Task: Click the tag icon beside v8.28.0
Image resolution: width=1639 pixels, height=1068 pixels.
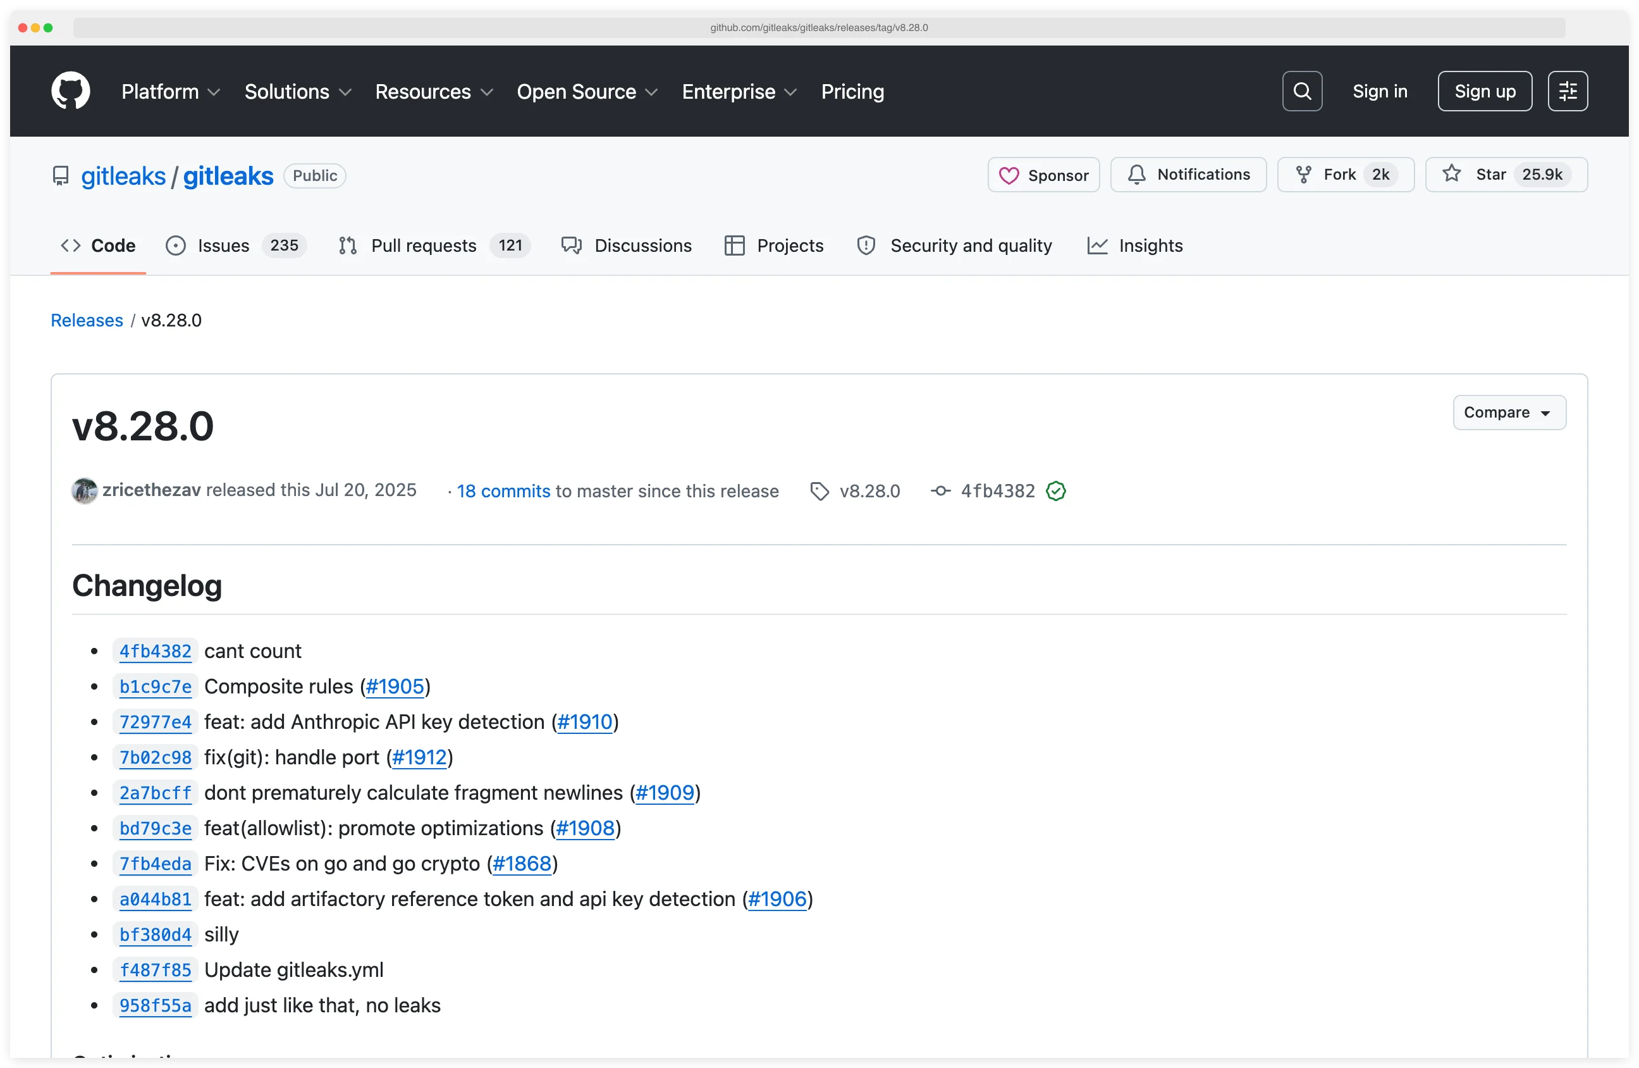Action: point(819,490)
